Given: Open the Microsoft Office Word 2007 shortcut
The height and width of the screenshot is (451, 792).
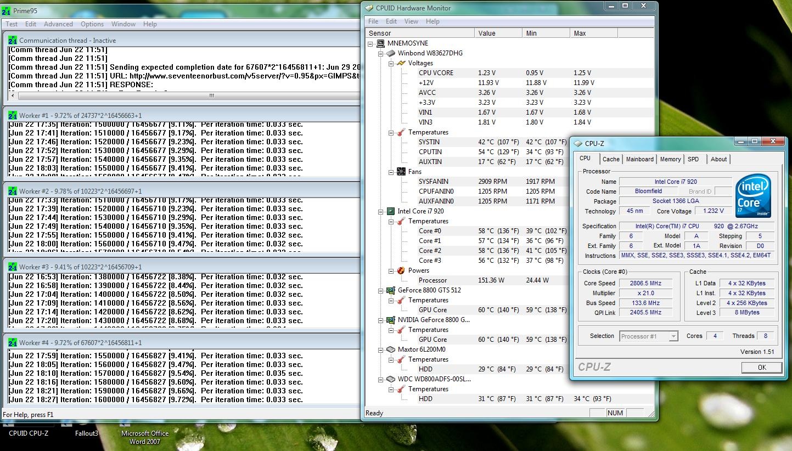Looking at the screenshot, I should point(145,437).
